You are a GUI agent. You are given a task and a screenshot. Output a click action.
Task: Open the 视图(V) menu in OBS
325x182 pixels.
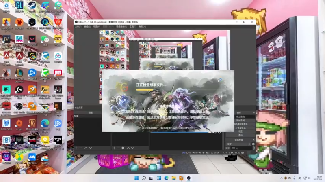tap(97, 27)
